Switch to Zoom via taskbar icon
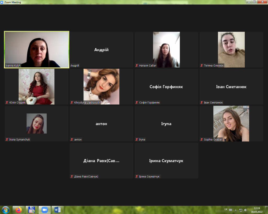Image resolution: width=268 pixels, height=214 pixels. (x=44, y=210)
